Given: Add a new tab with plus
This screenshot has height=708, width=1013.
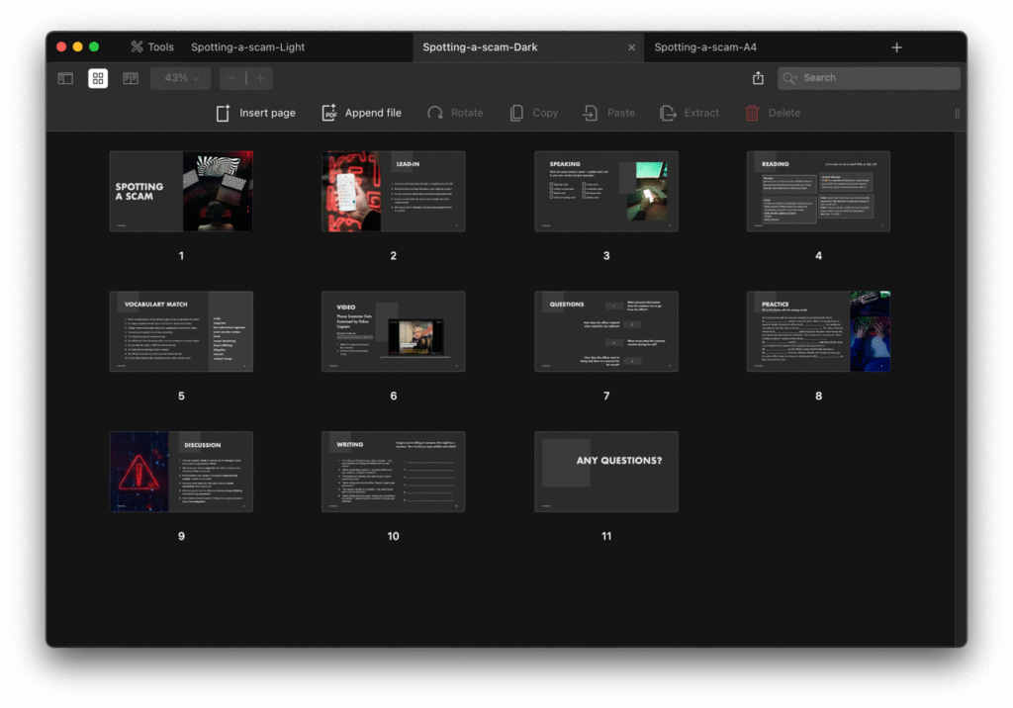Looking at the screenshot, I should [896, 47].
